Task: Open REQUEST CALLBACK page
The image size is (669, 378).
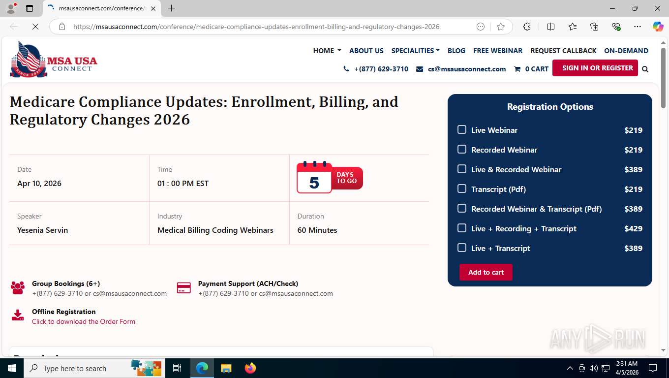Action: coord(563,51)
